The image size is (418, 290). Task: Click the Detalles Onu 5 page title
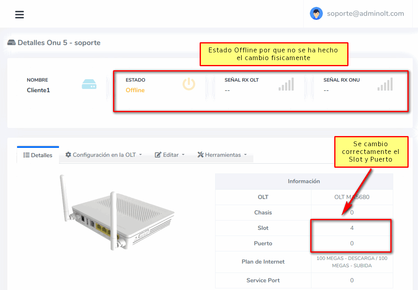(59, 43)
